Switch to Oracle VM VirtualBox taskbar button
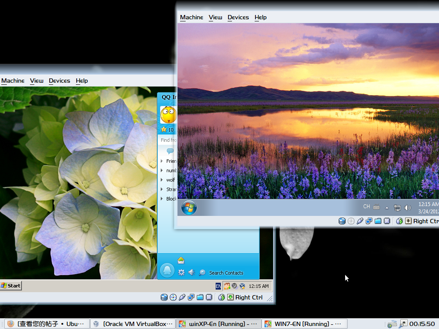The height and width of the screenshot is (329, 439). point(133,324)
